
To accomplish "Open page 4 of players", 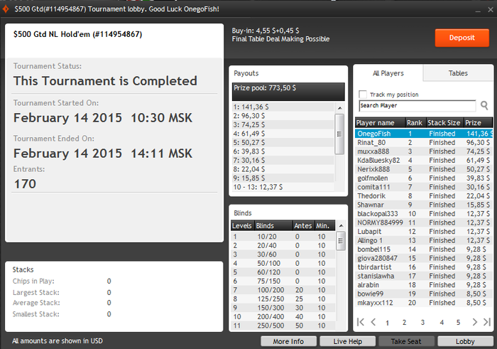I will (x=442, y=323).
